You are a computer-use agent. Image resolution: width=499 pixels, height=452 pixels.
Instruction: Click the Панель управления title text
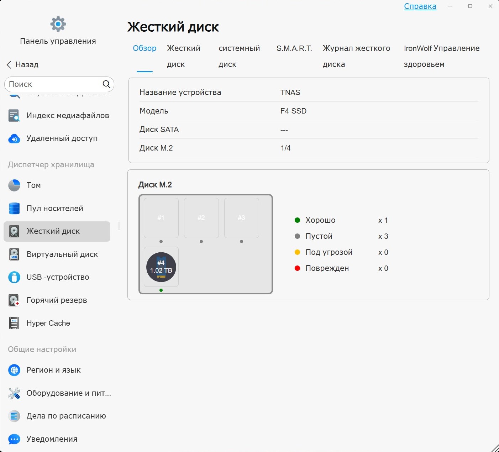[x=58, y=41]
